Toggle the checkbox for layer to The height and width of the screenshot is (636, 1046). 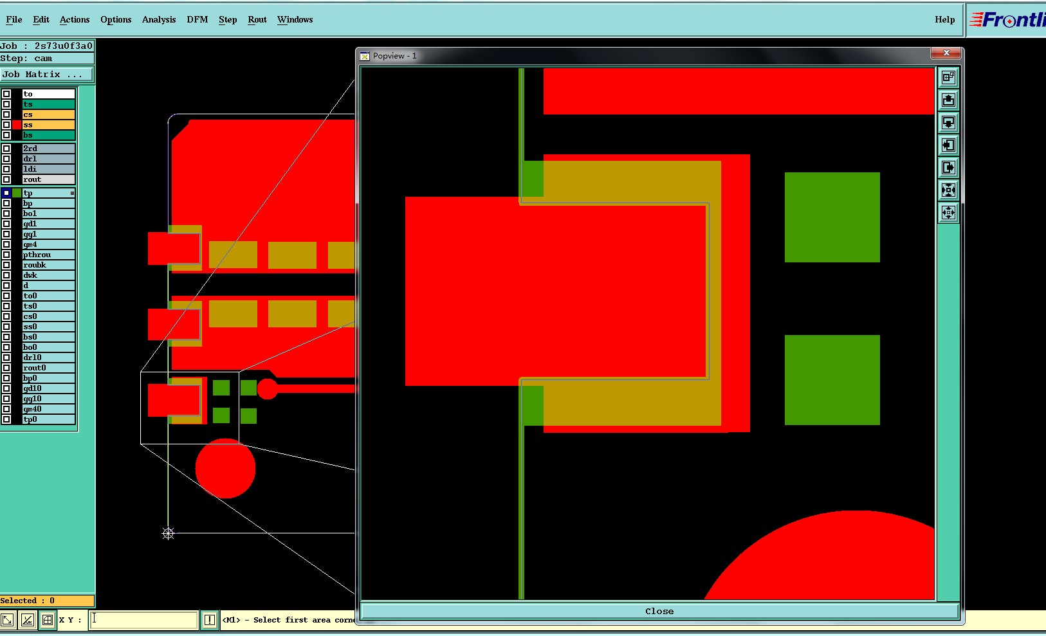6,94
